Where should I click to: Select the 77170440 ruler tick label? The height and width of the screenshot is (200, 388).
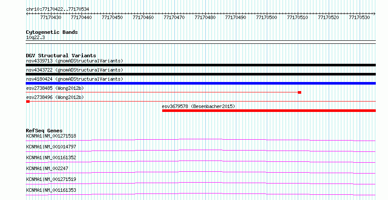pos(81,17)
